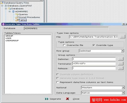
Task: Select Queries label in tree
Action: [23, 14]
